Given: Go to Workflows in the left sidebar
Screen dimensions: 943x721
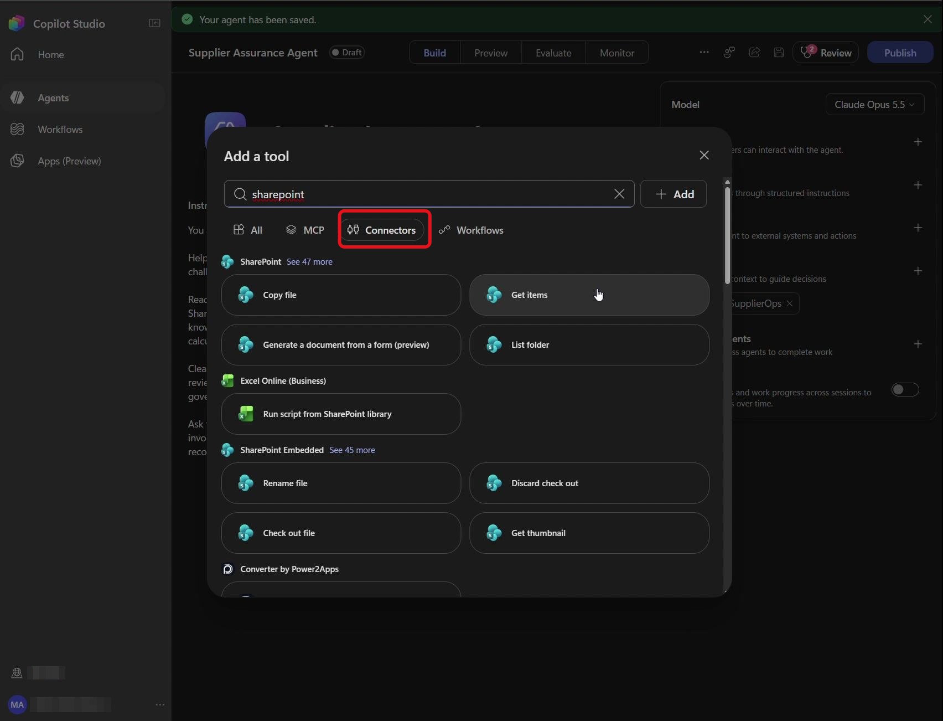Looking at the screenshot, I should pyautogui.click(x=60, y=129).
